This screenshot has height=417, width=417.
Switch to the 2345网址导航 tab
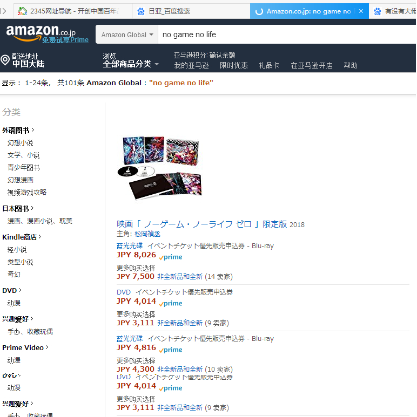[x=72, y=11]
